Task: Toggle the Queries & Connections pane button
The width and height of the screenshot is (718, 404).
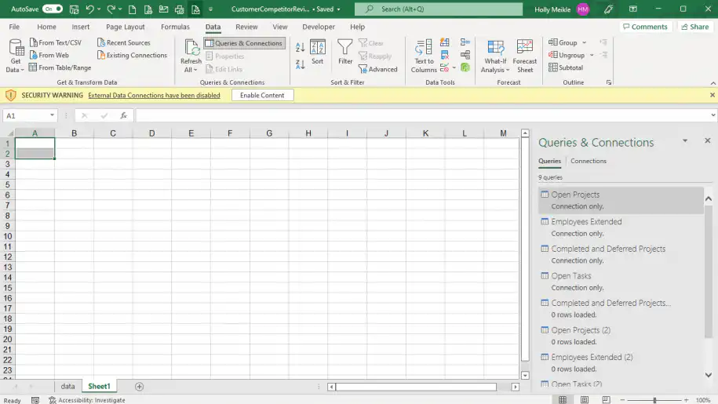Action: pyautogui.click(x=245, y=43)
